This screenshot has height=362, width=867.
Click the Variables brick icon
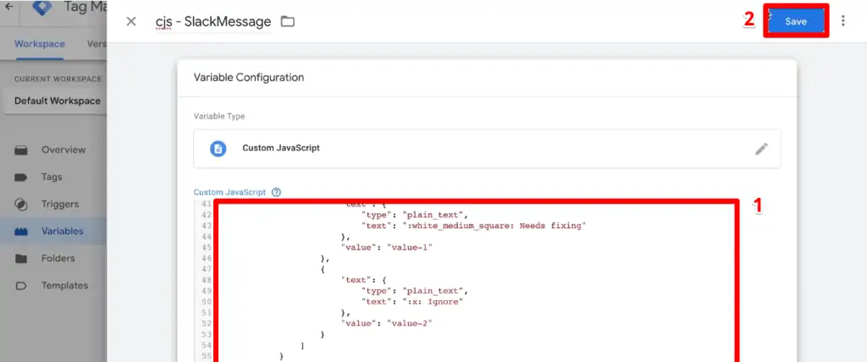pyautogui.click(x=21, y=232)
